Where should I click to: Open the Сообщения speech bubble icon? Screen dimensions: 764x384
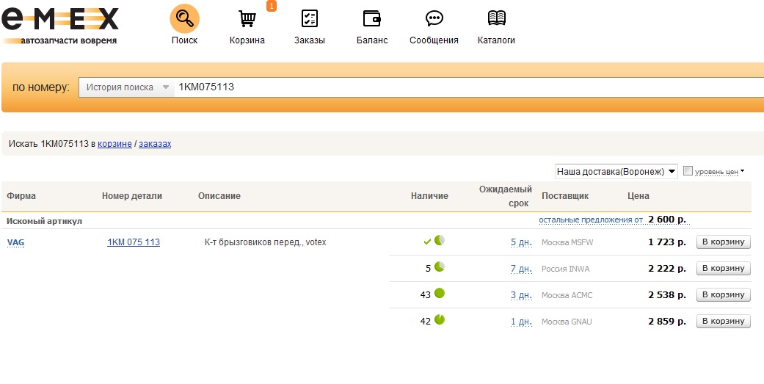point(434,18)
